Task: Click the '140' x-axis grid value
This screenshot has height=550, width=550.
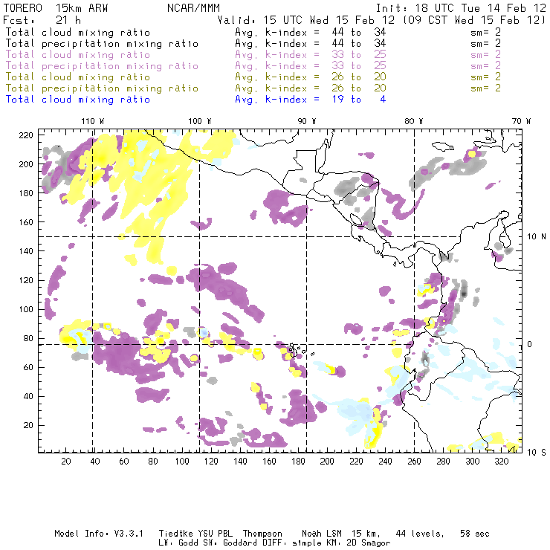Action: [240, 462]
